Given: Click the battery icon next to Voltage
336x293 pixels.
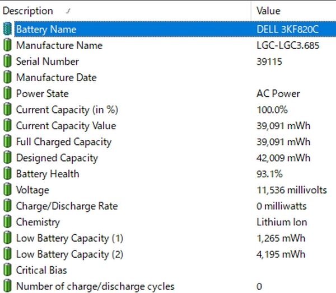Looking at the screenshot, I should (7, 190).
